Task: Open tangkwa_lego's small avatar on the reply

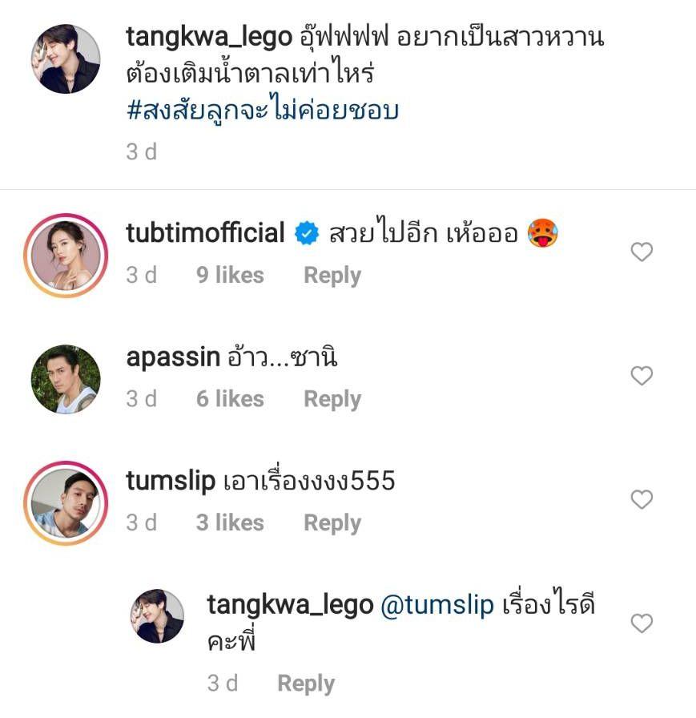Action: pos(158,616)
